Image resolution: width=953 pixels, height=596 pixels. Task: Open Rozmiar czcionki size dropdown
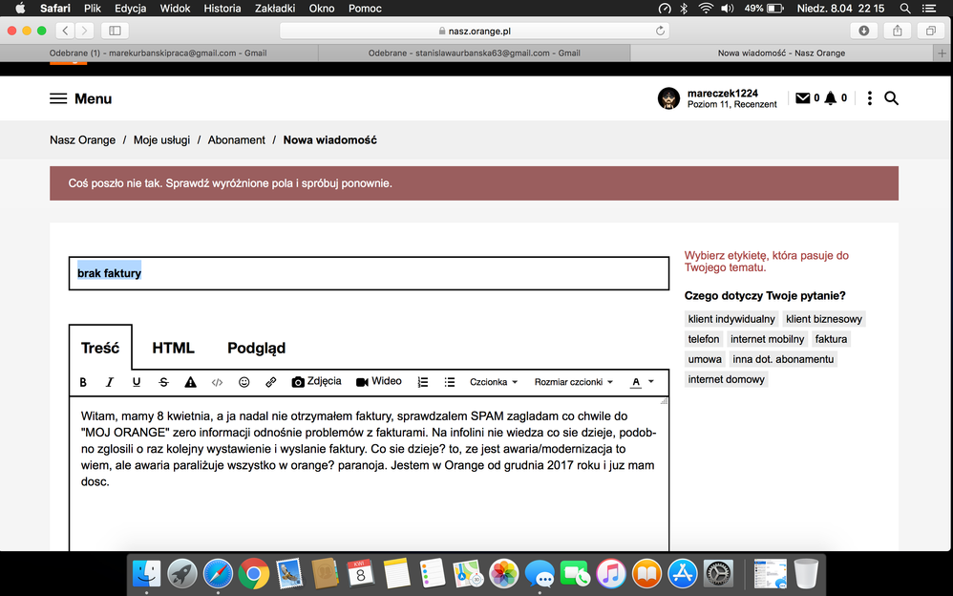(x=574, y=382)
